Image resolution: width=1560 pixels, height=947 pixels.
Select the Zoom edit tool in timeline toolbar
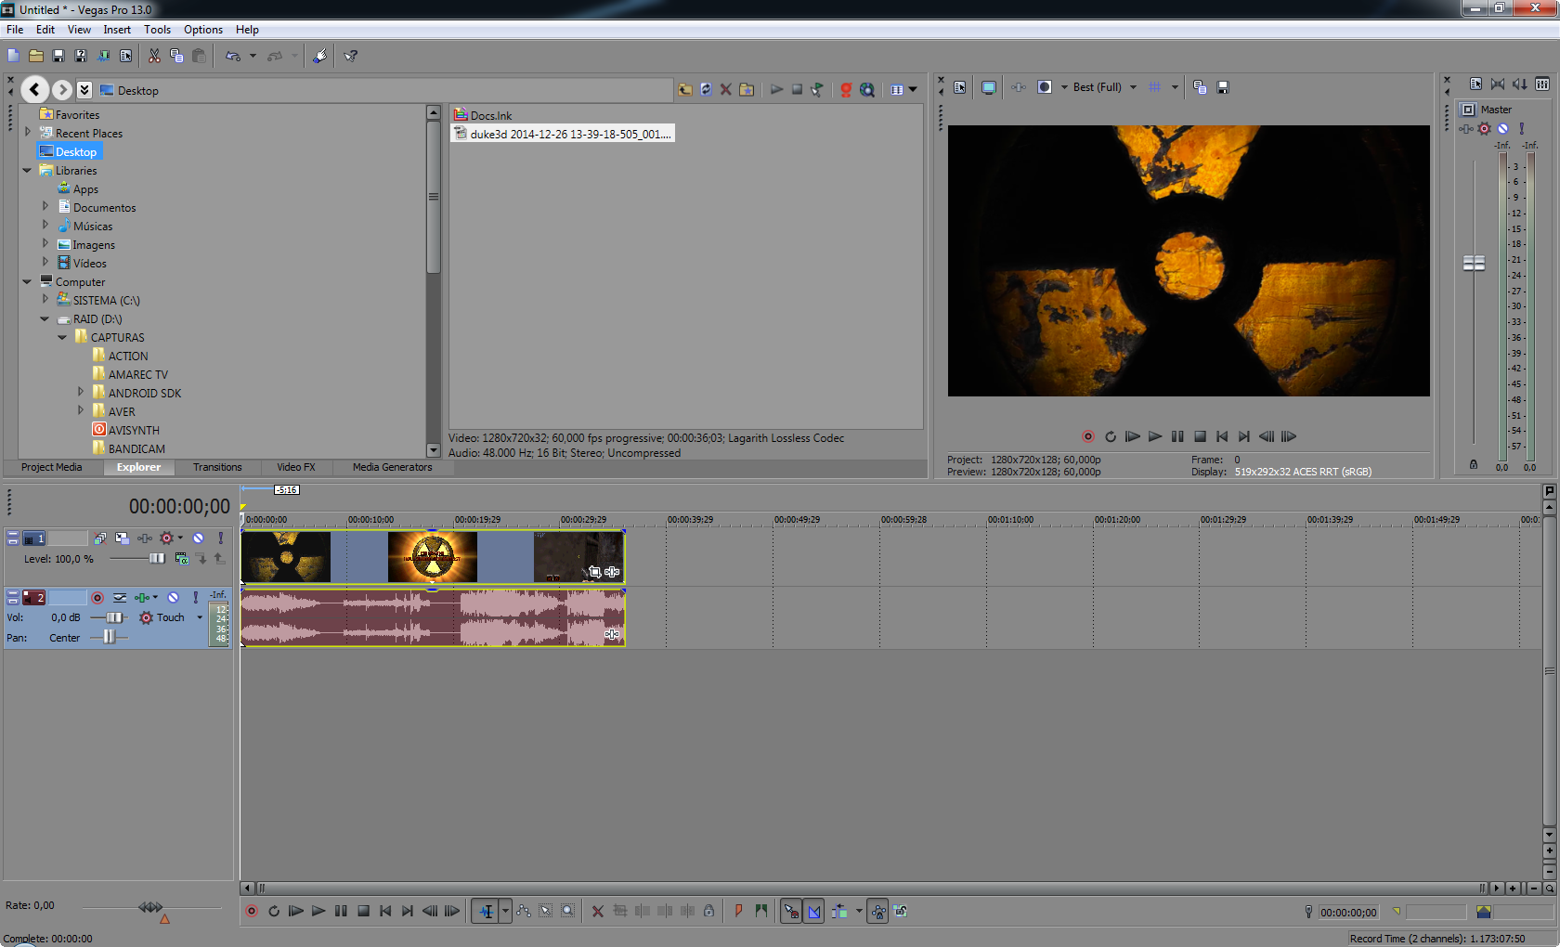click(568, 912)
